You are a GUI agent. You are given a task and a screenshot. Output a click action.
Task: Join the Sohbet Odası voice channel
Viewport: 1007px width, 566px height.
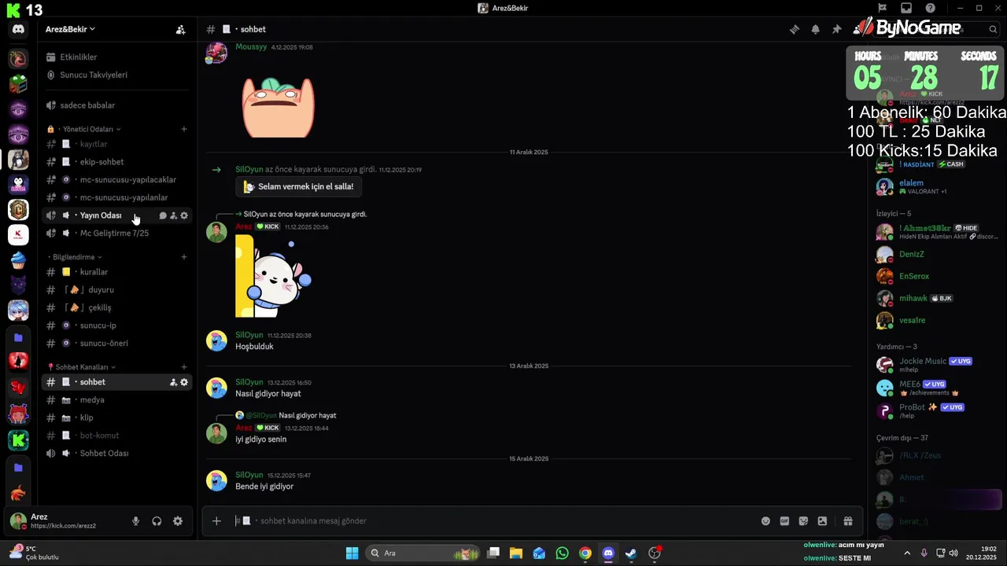117,454
